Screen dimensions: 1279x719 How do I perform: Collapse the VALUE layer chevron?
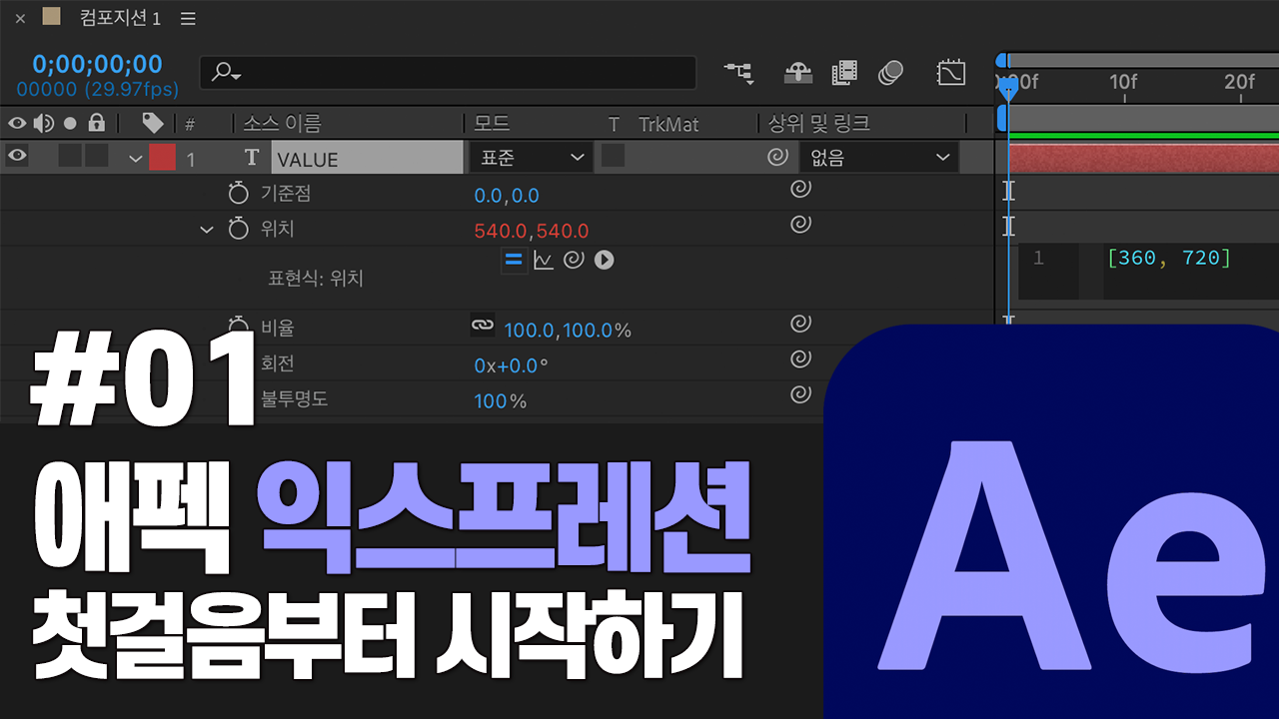[x=136, y=158]
